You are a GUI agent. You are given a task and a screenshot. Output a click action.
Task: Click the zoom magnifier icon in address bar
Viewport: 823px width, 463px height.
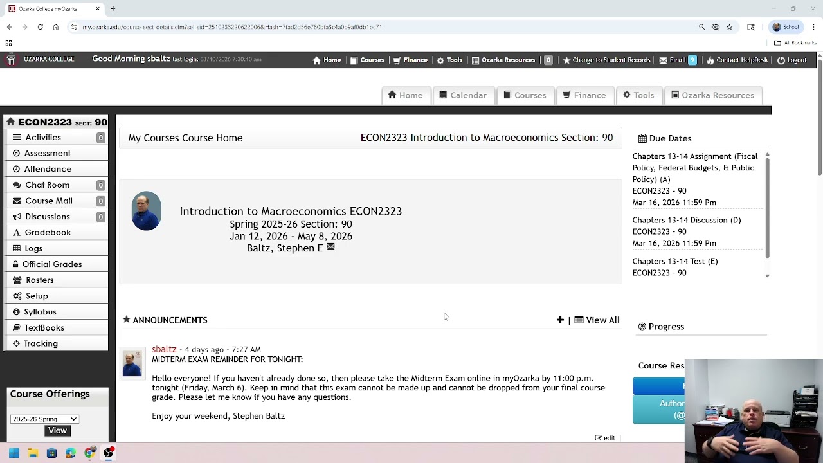pos(701,27)
